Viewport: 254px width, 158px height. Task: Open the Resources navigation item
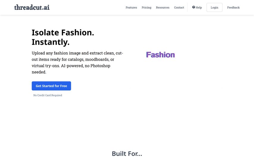click(163, 7)
